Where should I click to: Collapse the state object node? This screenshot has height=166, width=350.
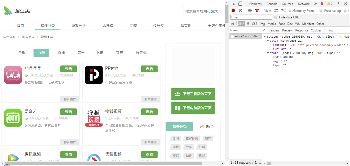[268, 53]
